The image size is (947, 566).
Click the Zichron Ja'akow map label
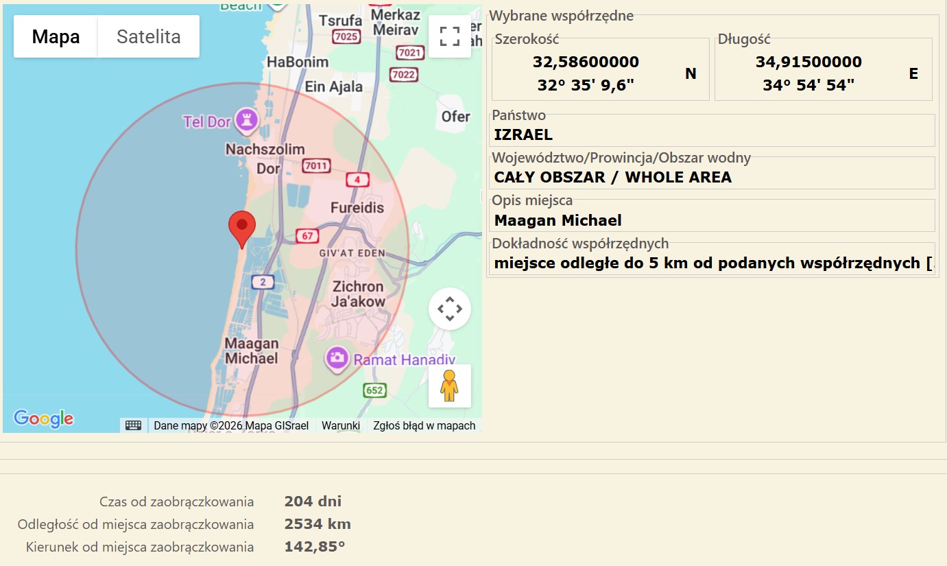click(358, 294)
